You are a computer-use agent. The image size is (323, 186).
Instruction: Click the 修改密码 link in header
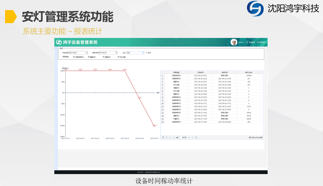pos(251,42)
